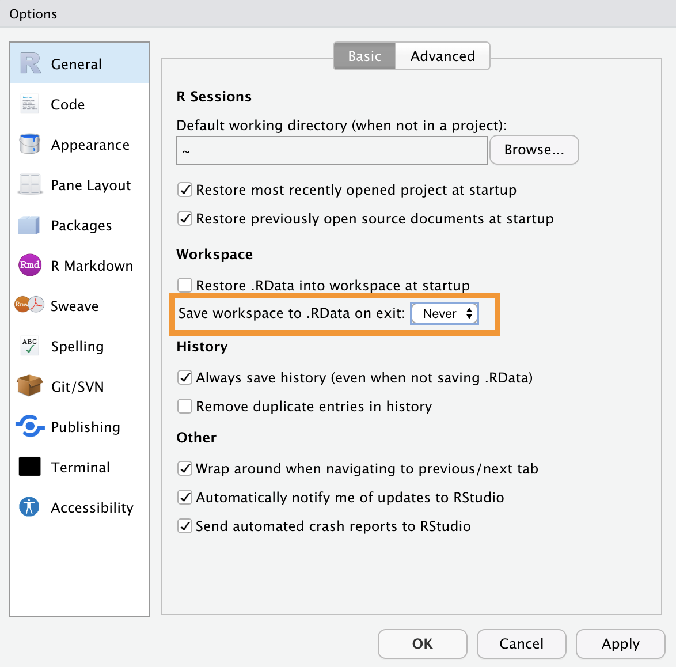
Task: Open the Git/SVN cardboard box icon
Action: pyautogui.click(x=29, y=385)
